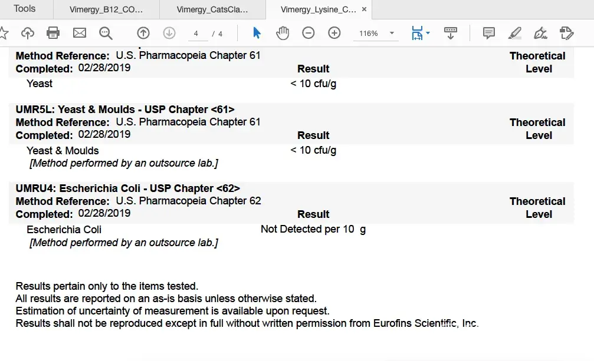This screenshot has height=361, width=594.
Task: Zoom out with minus button
Action: [x=309, y=33]
